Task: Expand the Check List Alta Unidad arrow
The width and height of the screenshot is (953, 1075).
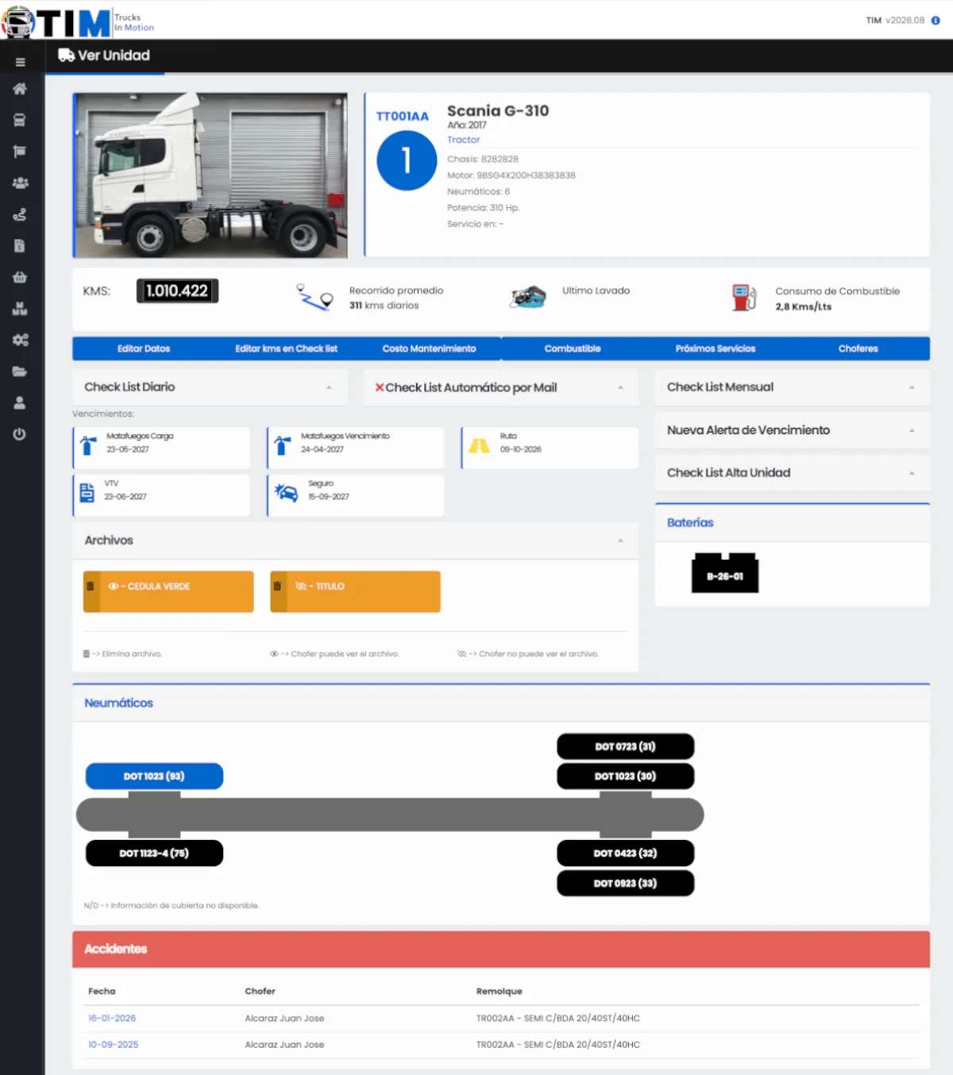Action: click(912, 473)
